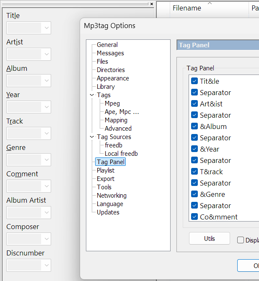Image resolution: width=259 pixels, height=281 pixels.
Task: Open the Directories options page
Action: tap(111, 70)
